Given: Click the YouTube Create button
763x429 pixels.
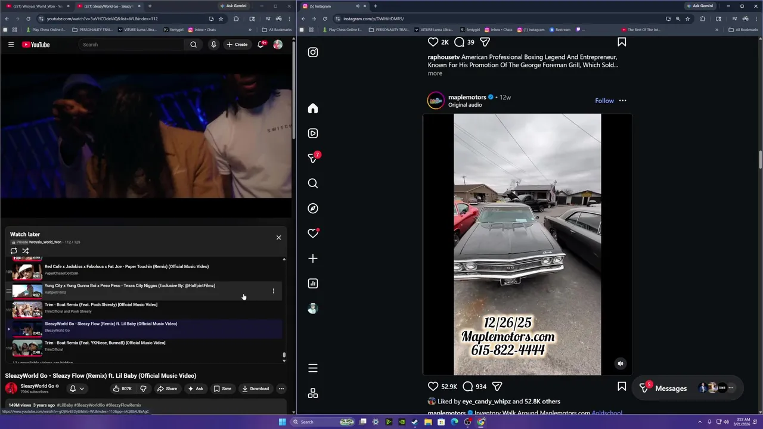Looking at the screenshot, I should click(237, 45).
